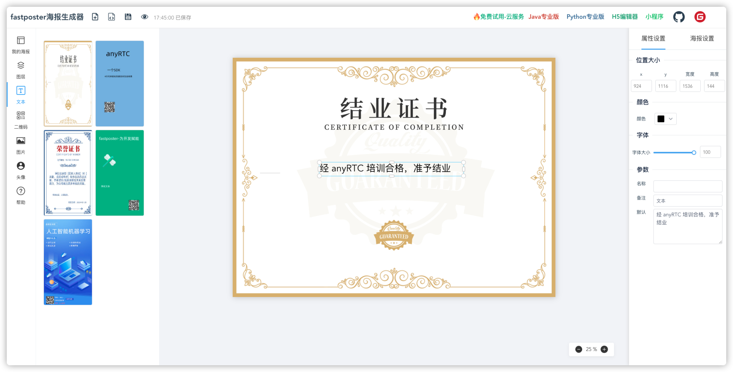Select the 人工智能机器学习 poster thumbnail

pos(68,262)
